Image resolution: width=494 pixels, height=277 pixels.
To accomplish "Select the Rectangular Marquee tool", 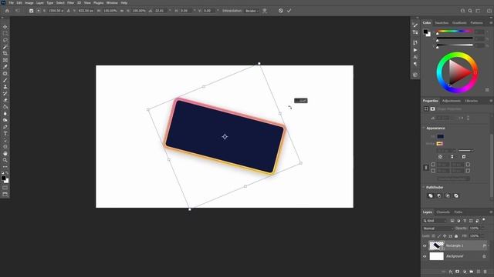I will (5, 34).
